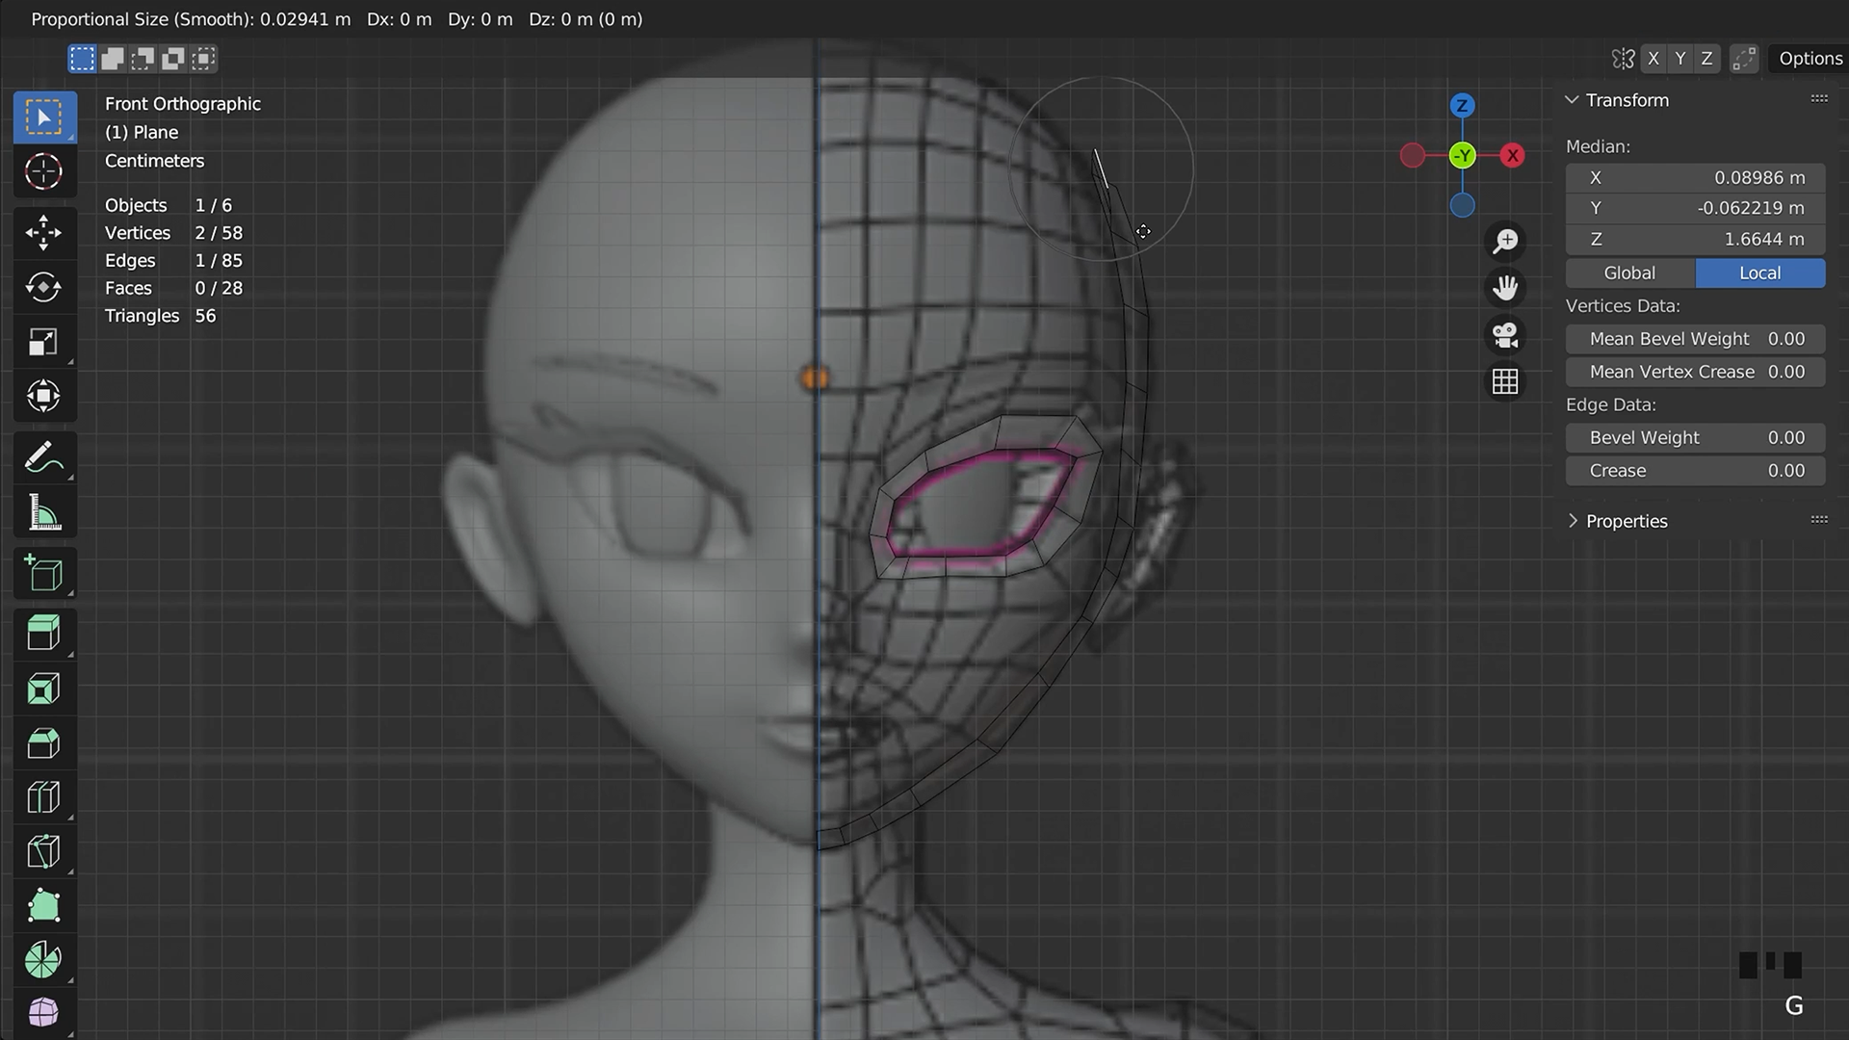This screenshot has height=1040, width=1849.
Task: Click the Zoom viewport magnifier icon
Action: click(1506, 241)
